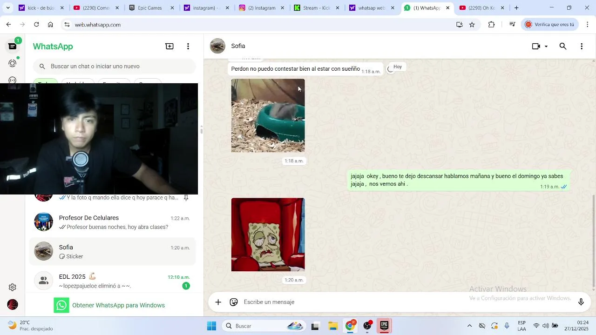The height and width of the screenshot is (335, 596).
Task: Show hidden system tray icons
Action: [469, 326]
